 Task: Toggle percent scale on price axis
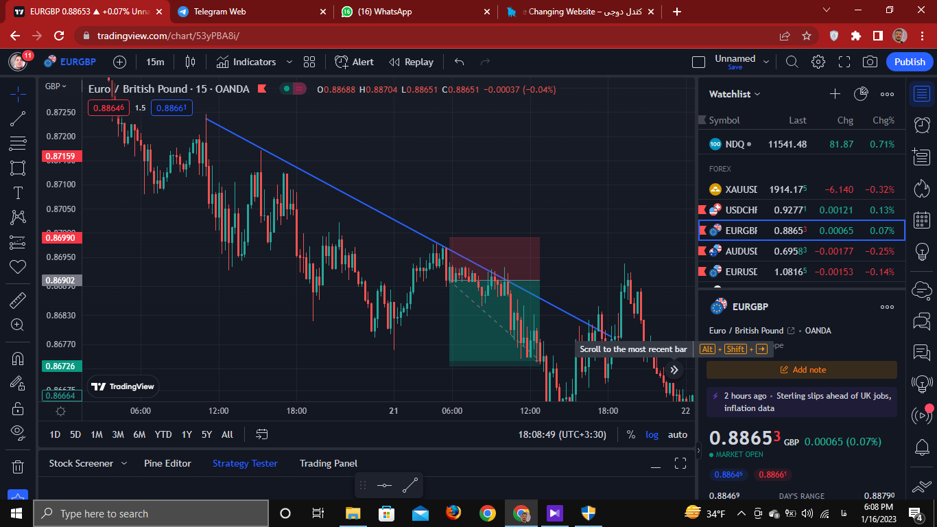pos(630,434)
